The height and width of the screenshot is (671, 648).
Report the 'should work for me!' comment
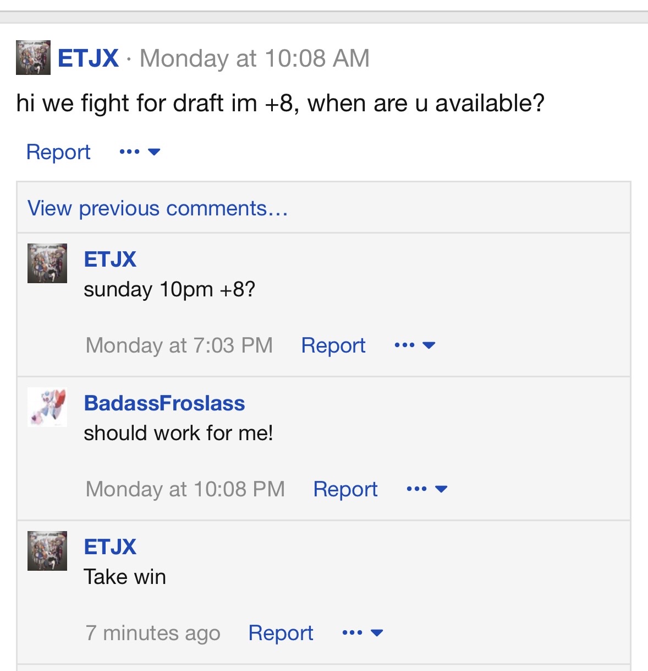(x=345, y=489)
